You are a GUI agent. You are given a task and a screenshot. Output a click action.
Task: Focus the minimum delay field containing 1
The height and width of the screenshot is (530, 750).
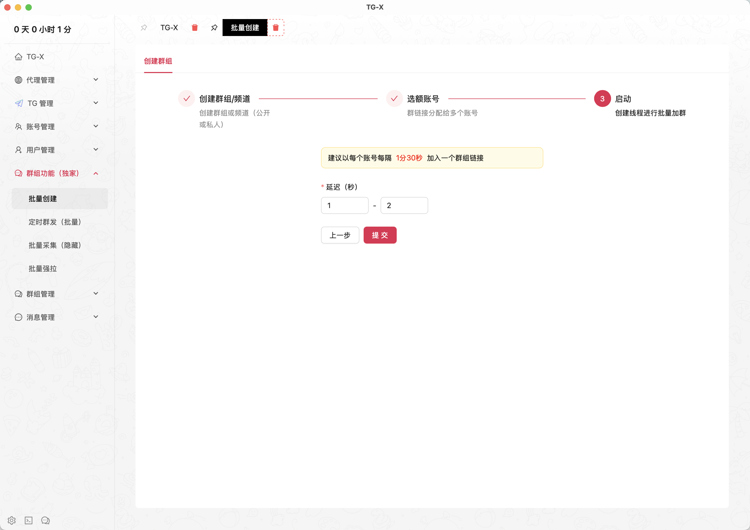[x=345, y=205]
